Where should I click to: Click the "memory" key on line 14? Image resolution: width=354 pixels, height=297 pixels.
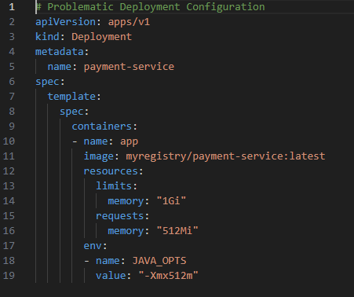click(x=126, y=201)
